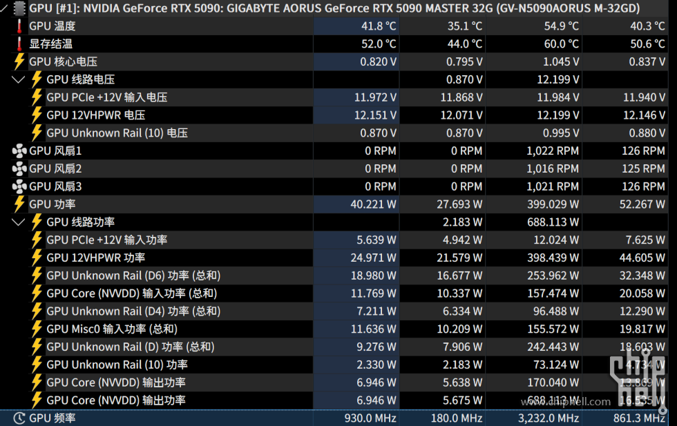Click the thermometer icon beside 显存结温

tap(19, 43)
